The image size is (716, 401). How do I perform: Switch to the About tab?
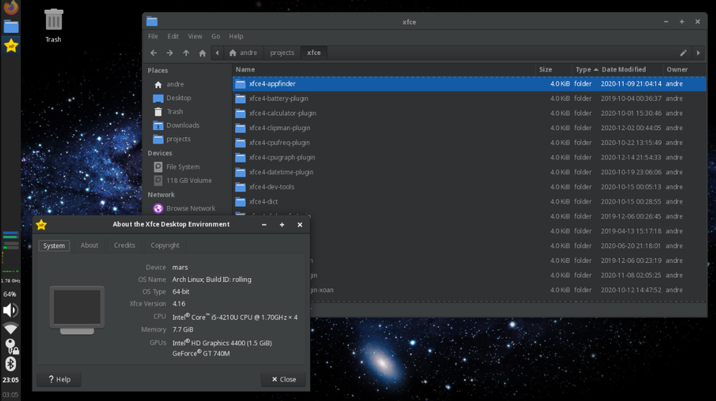[89, 245]
